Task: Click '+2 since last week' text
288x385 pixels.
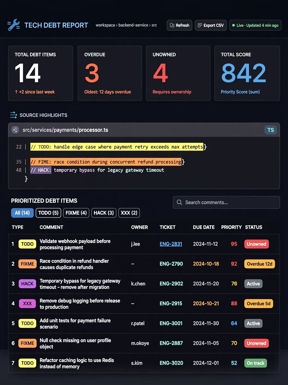Action: point(35,92)
